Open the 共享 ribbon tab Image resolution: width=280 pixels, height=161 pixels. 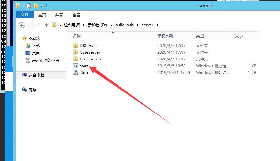[59, 15]
